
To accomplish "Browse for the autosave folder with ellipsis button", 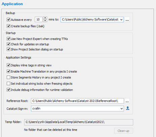I will coord(127,20).
